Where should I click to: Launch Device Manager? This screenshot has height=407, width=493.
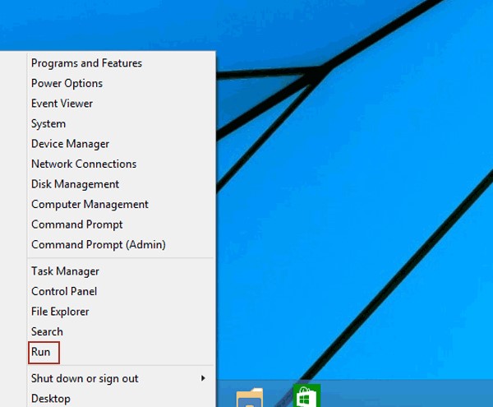[x=70, y=144]
